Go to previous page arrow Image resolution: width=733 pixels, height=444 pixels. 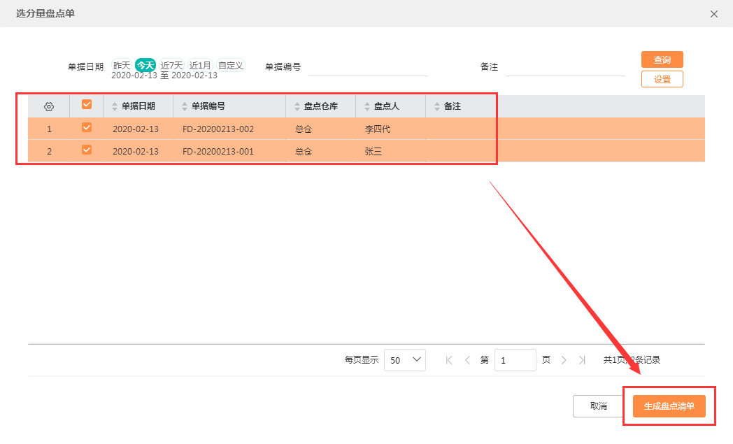click(x=467, y=360)
